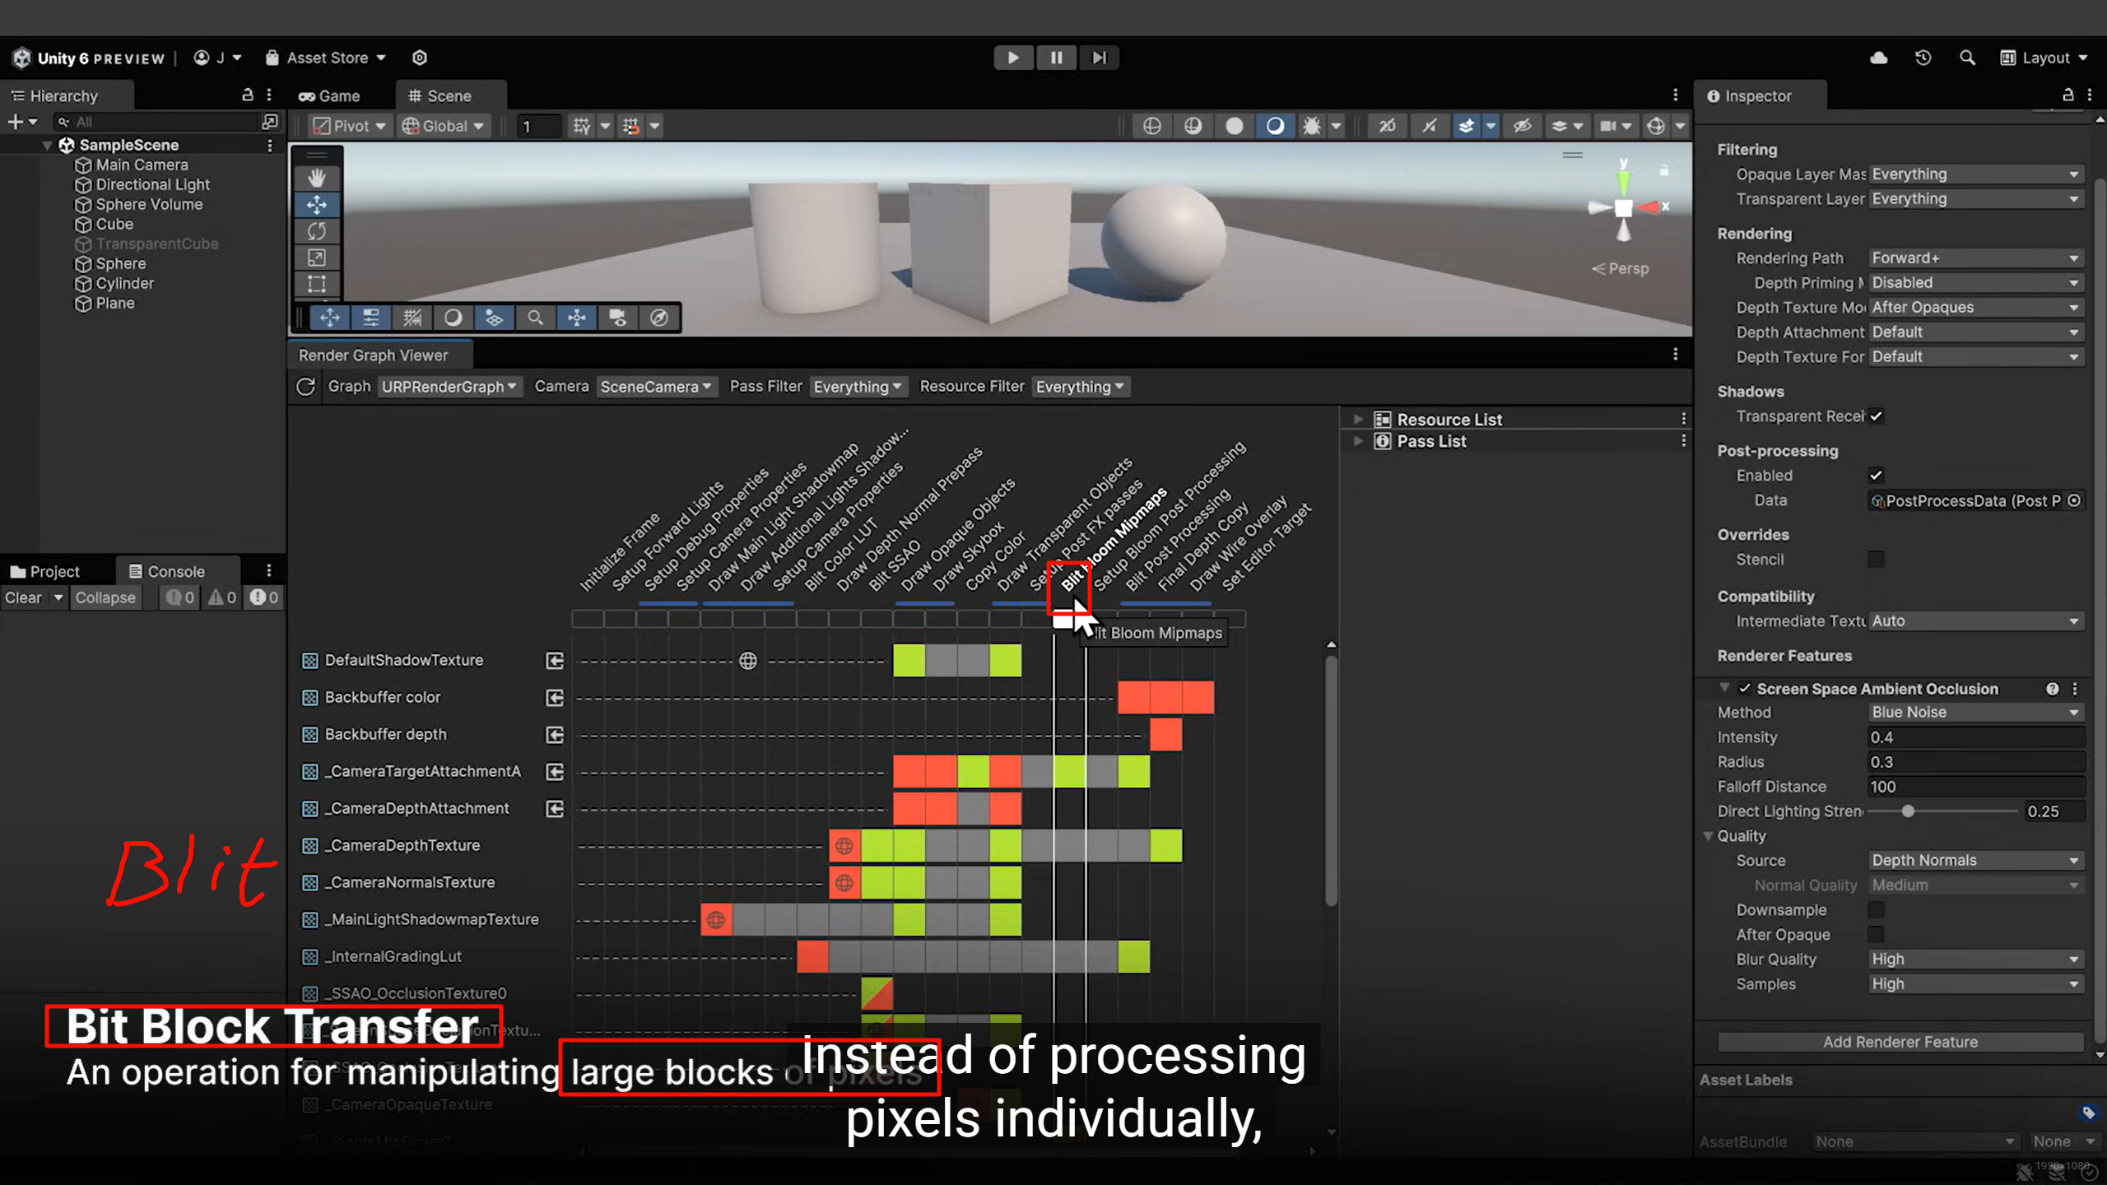Click the Global orientation button
This screenshot has height=1185, width=2107.
[442, 126]
